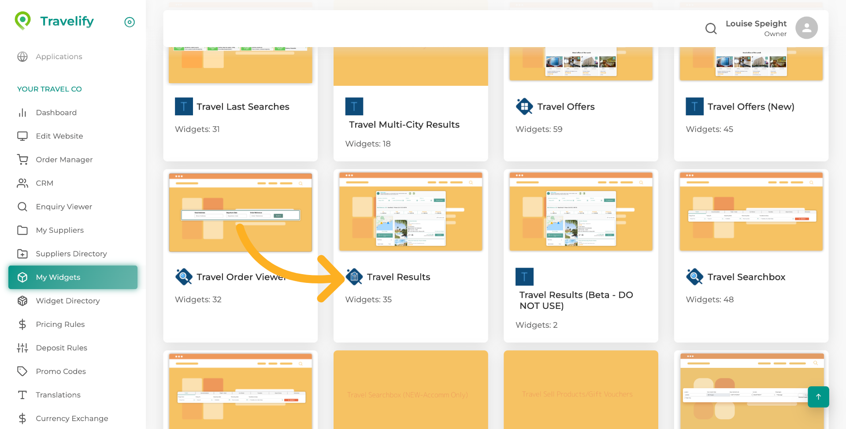This screenshot has width=846, height=429.
Task: Click the Travel Offers diamond icon
Action: click(524, 106)
